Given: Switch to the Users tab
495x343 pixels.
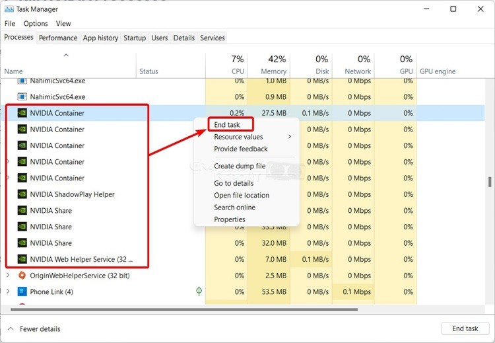Looking at the screenshot, I should (160, 38).
